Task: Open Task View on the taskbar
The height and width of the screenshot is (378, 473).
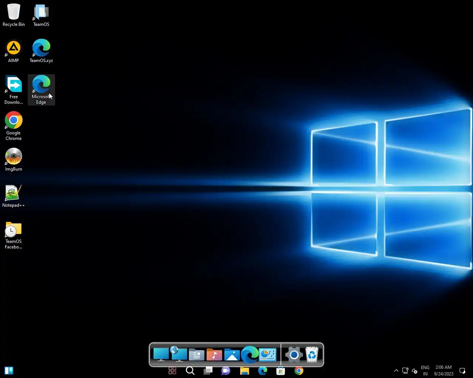Action: [208, 371]
